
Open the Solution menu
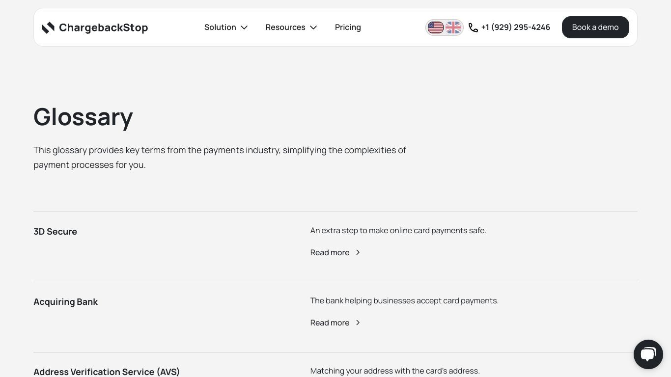click(220, 27)
